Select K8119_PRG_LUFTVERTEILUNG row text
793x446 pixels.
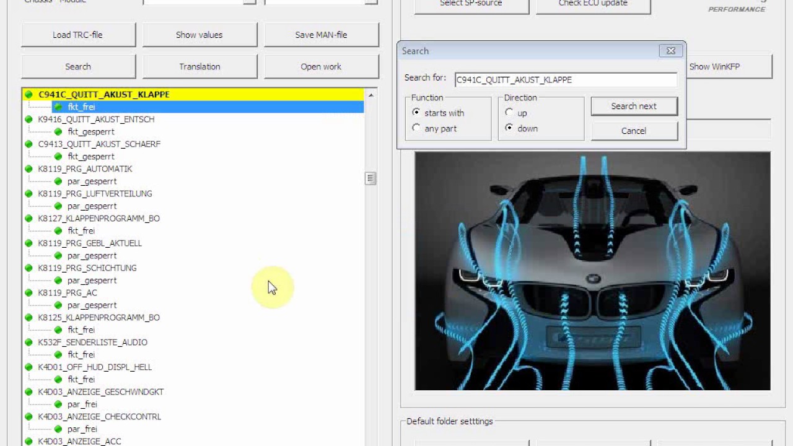coord(95,194)
